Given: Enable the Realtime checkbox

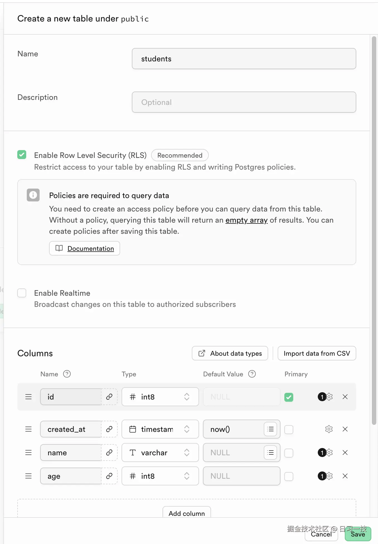Looking at the screenshot, I should click(22, 293).
